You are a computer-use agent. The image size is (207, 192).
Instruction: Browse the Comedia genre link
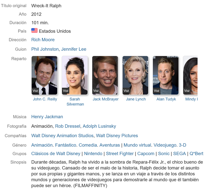pyautogui.click(x=88, y=145)
